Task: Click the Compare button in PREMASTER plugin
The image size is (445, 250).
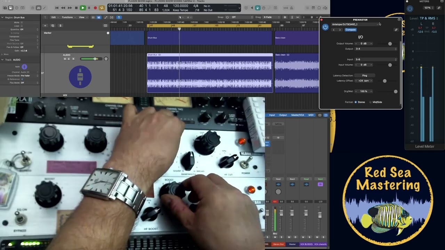Action: pos(350,30)
